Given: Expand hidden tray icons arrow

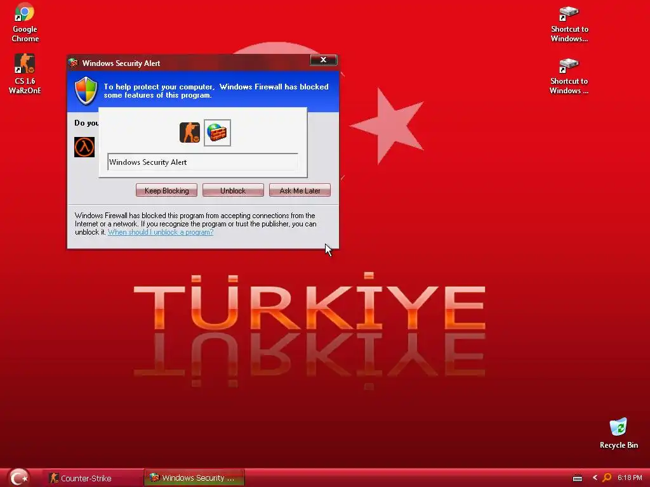Looking at the screenshot, I should point(595,477).
